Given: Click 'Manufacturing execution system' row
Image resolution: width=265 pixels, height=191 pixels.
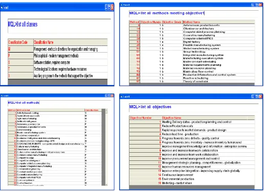Looking at the screenshot, I should pos(192,58).
